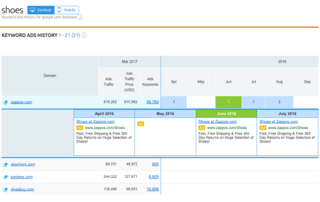Click Ads Keywords column header
This screenshot has width=320, height=202.
(x=150, y=82)
